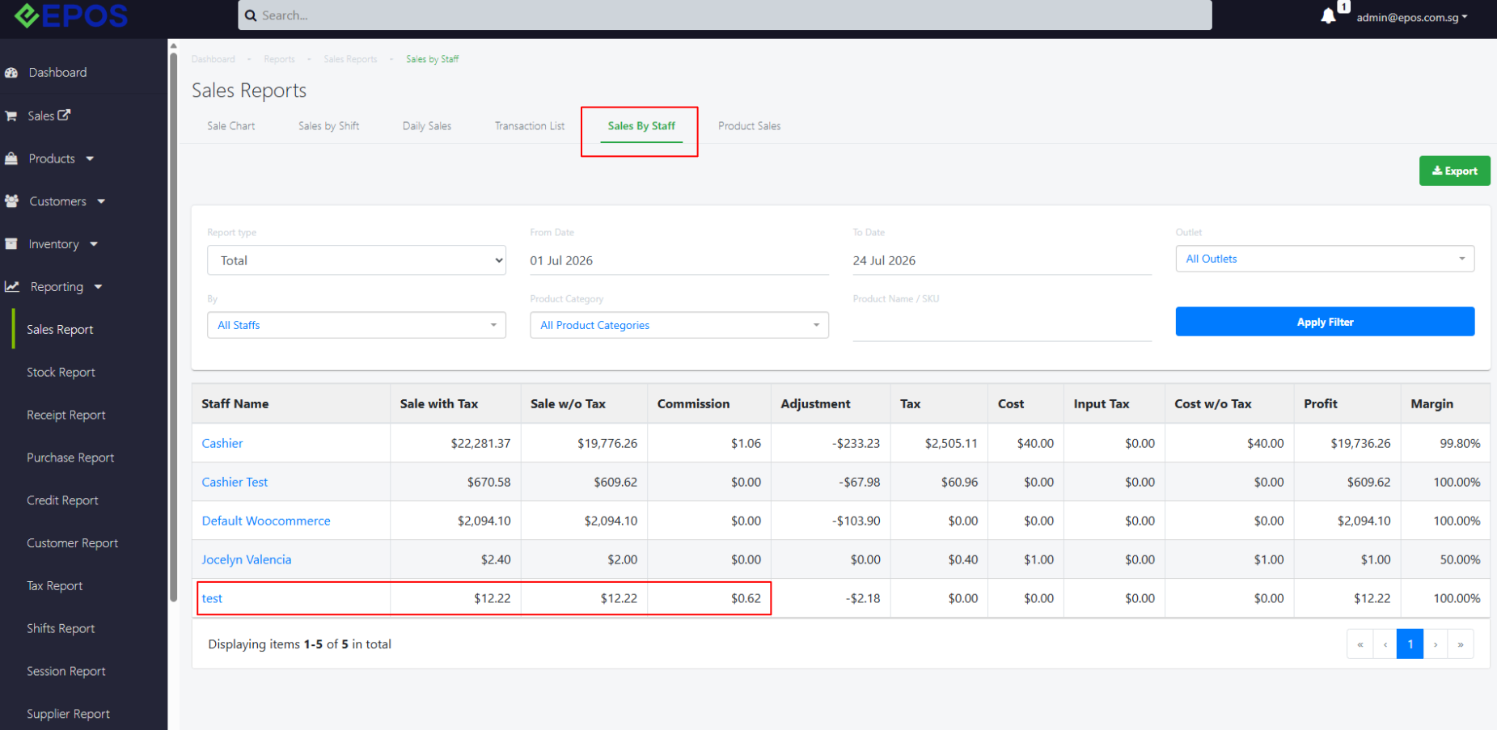Open Supplier Report in the sidebar
The image size is (1497, 730).
coord(68,715)
